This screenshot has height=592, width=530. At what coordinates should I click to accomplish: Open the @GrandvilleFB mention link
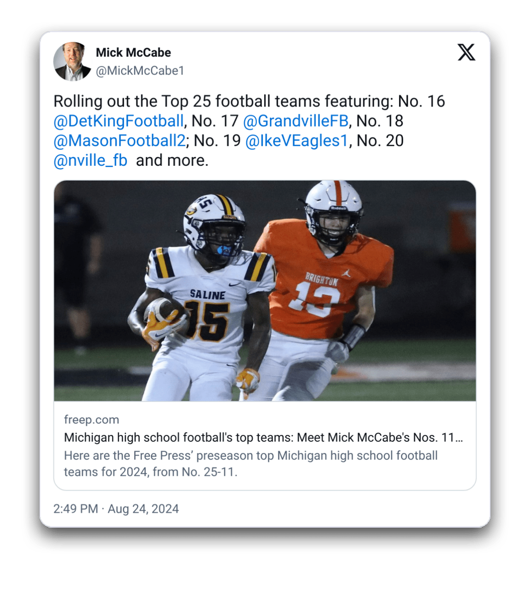296,121
